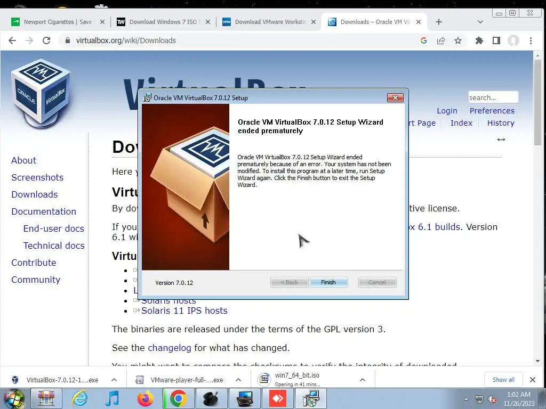Reload the VirtualBox downloads page
This screenshot has width=546, height=409.
[x=46, y=40]
